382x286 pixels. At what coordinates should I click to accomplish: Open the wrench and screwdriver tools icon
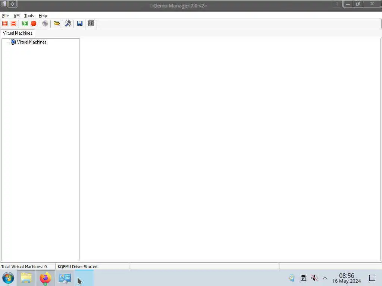[68, 23]
